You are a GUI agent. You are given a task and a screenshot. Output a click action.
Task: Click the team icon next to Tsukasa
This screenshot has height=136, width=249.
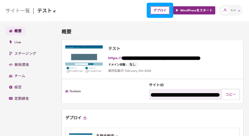(x=67, y=91)
